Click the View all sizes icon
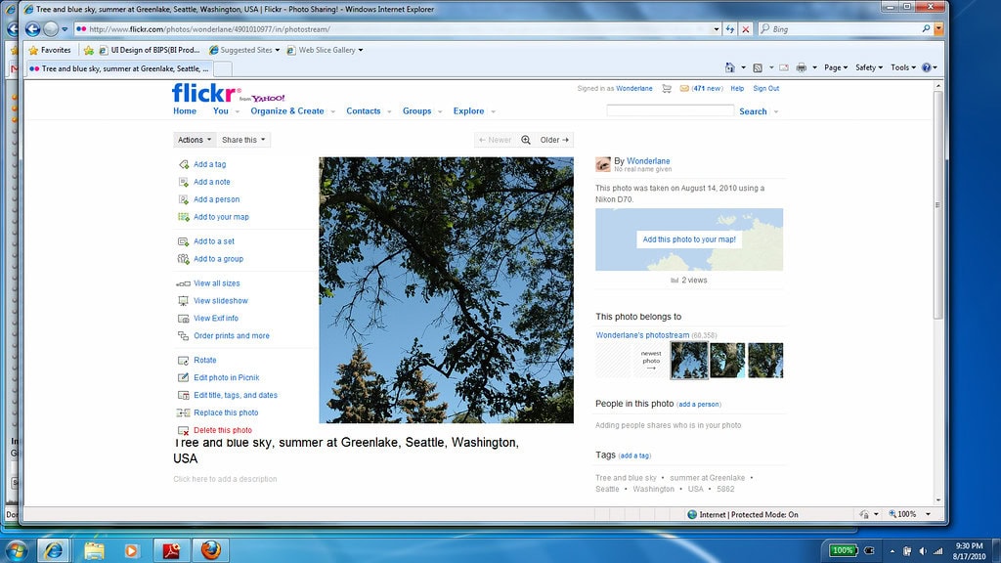 184,283
